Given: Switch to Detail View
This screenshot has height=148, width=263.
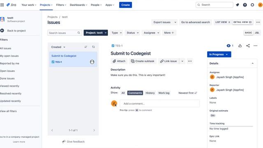Looking at the screenshot, I should pos(242,22).
